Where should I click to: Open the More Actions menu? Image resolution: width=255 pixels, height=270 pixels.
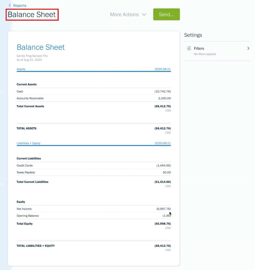click(124, 15)
